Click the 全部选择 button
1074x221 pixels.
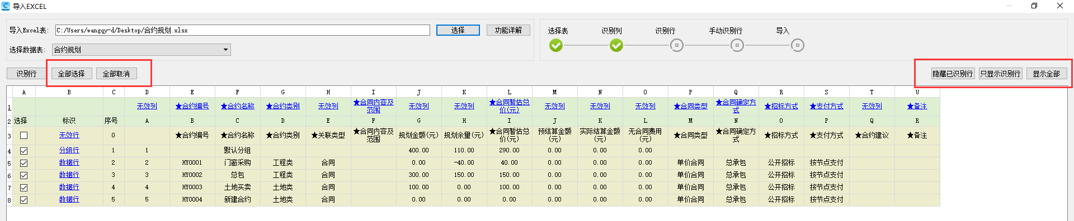pyautogui.click(x=72, y=74)
